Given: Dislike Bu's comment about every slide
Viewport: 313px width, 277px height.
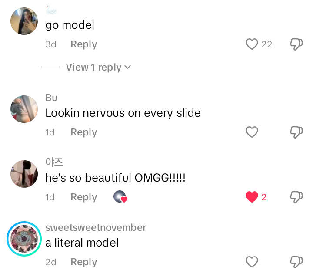Looking at the screenshot, I should point(296,132).
